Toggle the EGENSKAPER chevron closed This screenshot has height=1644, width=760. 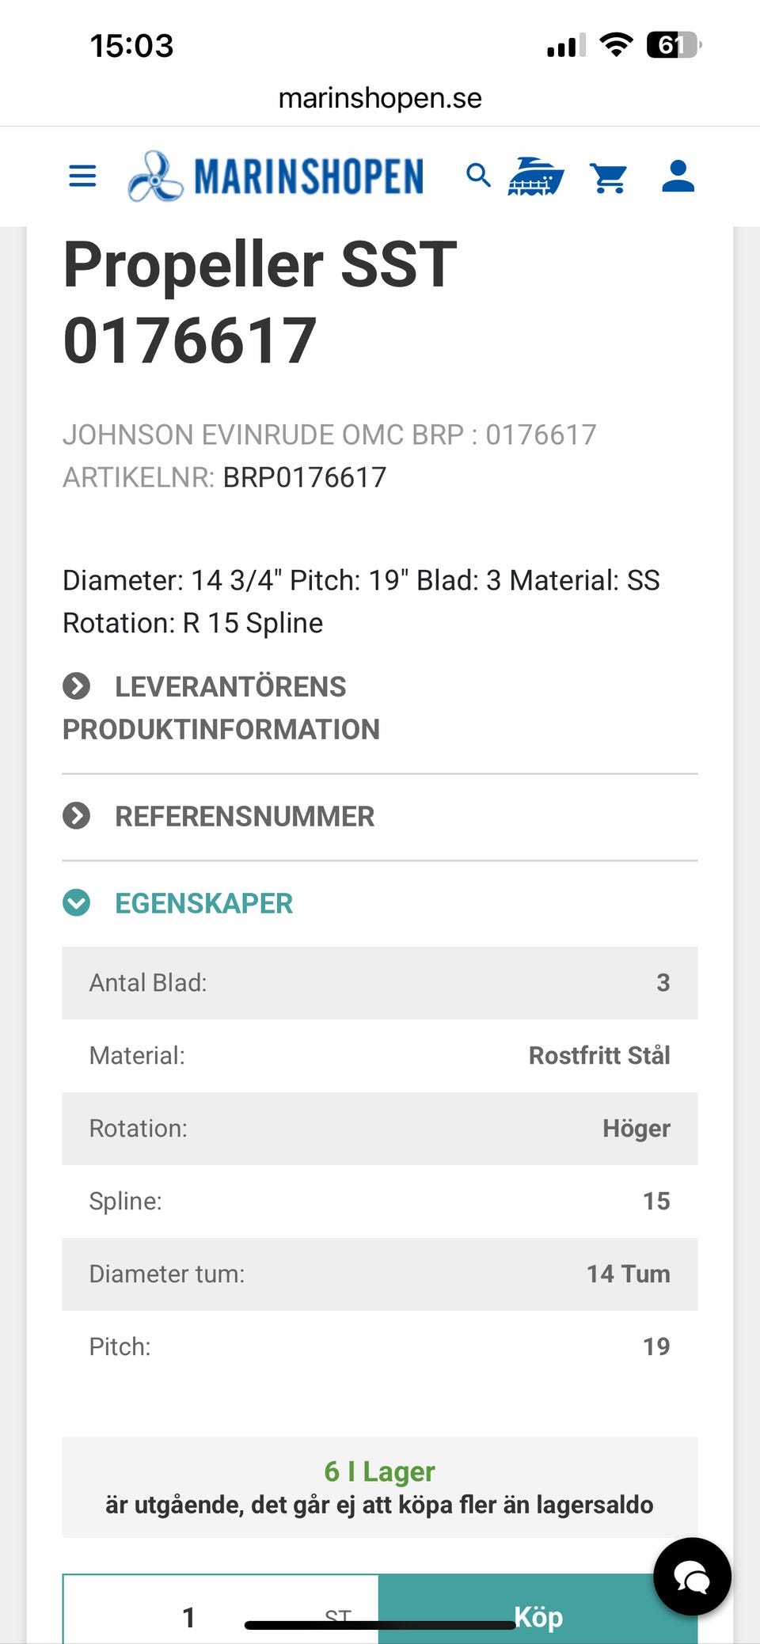pyautogui.click(x=77, y=902)
